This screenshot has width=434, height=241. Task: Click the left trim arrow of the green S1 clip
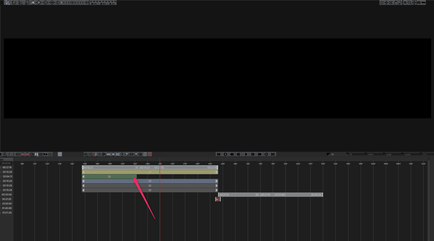coord(84,177)
